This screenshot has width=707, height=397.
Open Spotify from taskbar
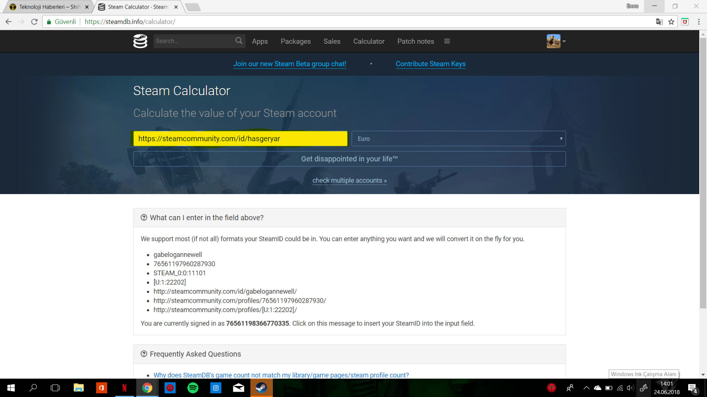point(193,388)
